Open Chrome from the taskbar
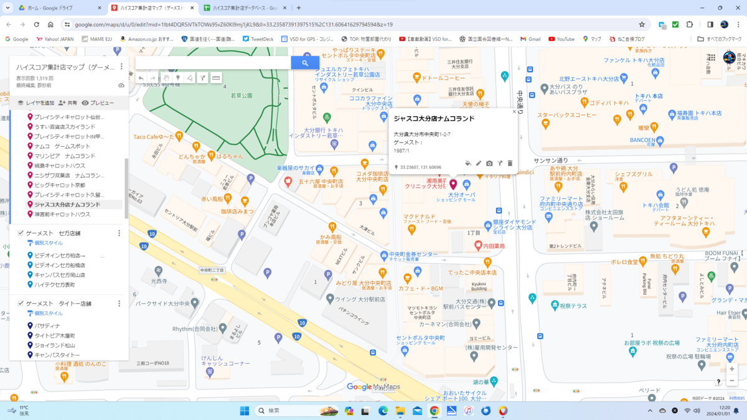The image size is (747, 420). 434,411
